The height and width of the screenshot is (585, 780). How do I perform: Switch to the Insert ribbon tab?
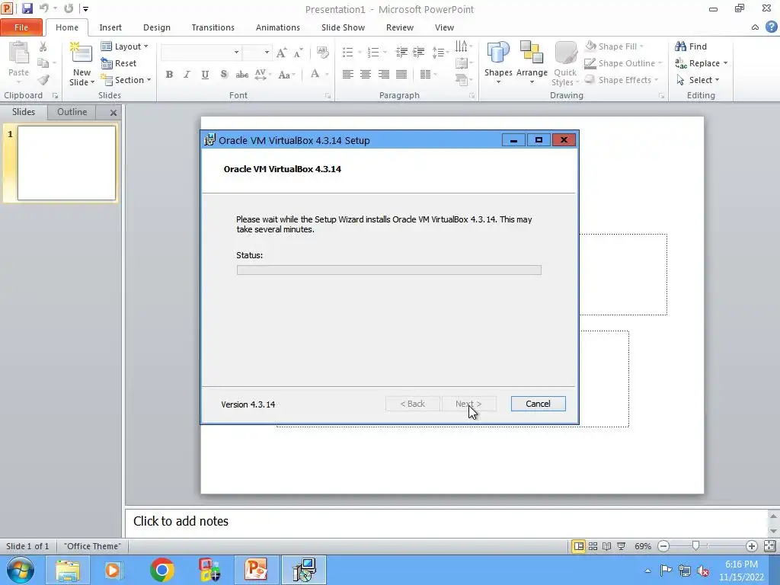click(110, 27)
